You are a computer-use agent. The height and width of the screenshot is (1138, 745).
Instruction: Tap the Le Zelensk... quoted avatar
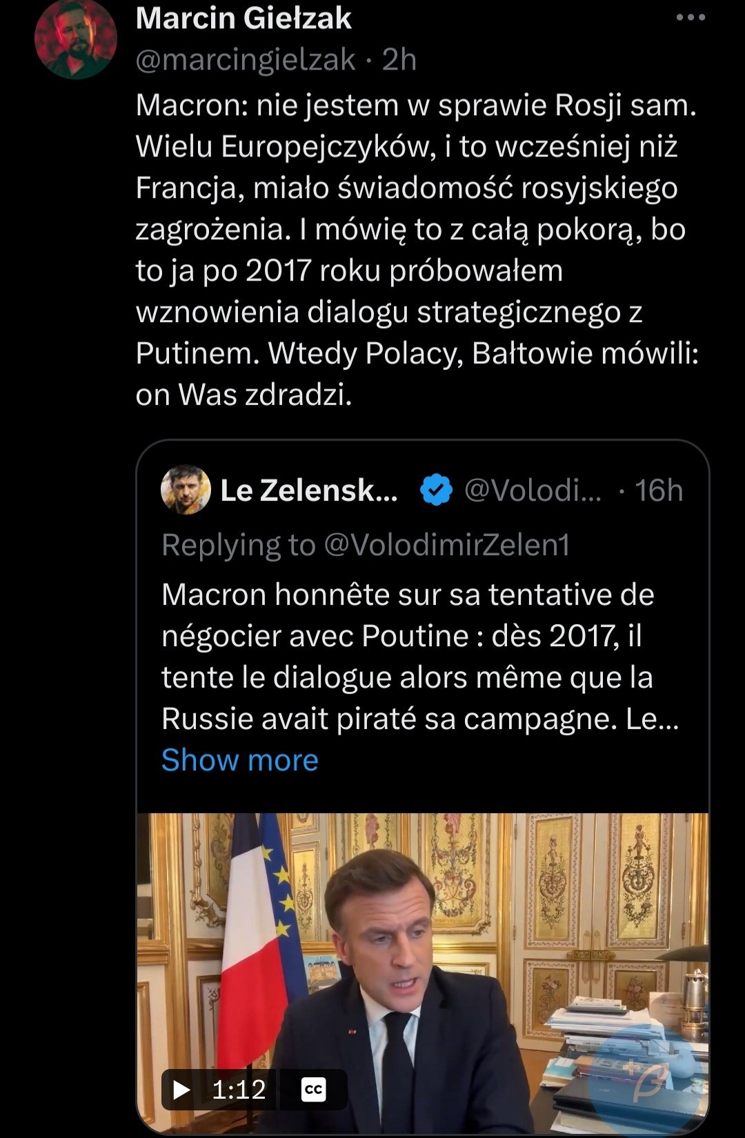[186, 490]
